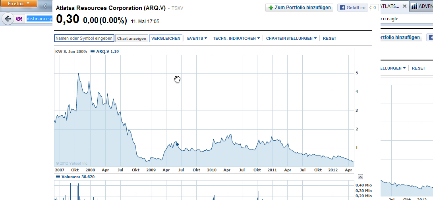Click the 'Volumen: 30.620' label
Screen dimensions: 433x200
click(77, 177)
